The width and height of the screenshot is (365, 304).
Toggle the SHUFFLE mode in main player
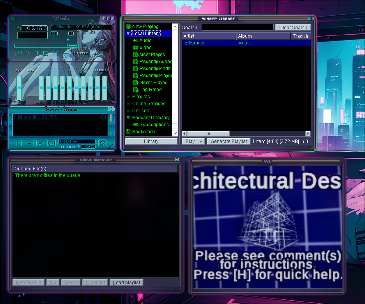pos(81,53)
